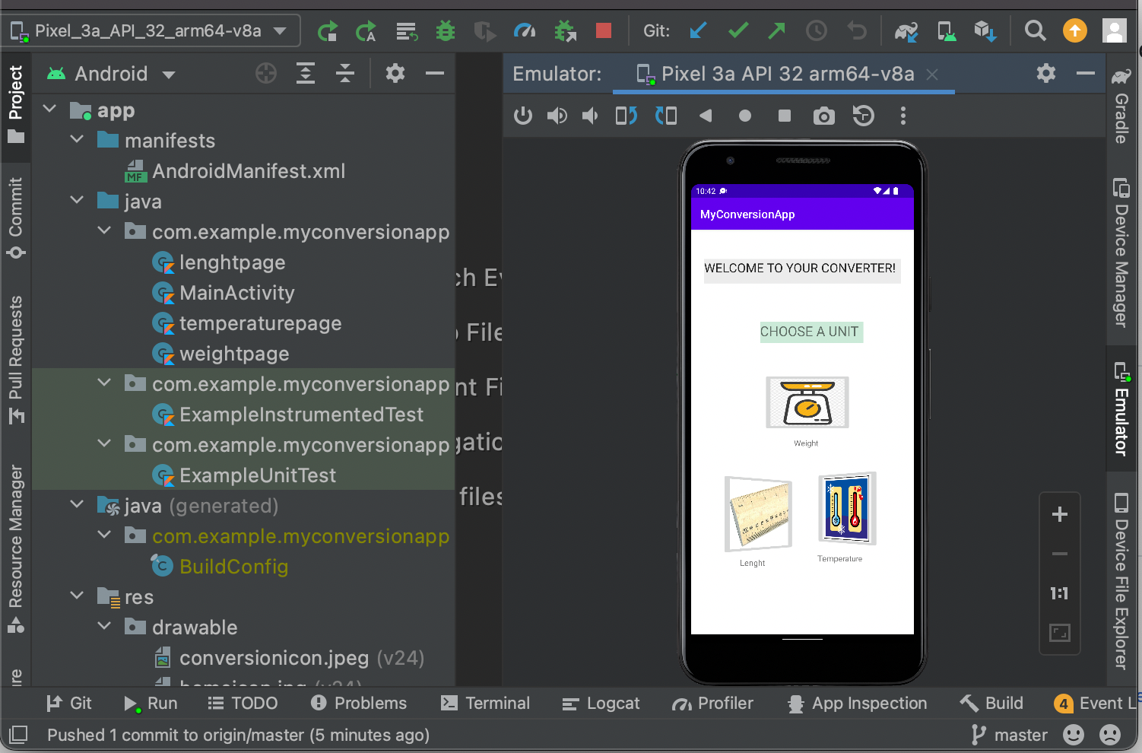
Task: Stop the running app with red square
Action: click(x=604, y=30)
